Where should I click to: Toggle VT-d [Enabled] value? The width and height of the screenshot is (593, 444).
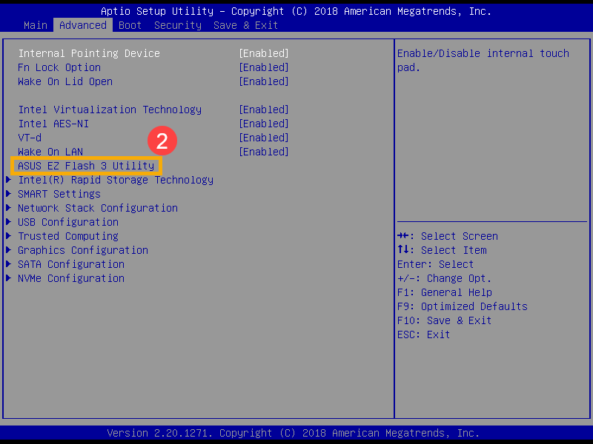click(x=264, y=138)
